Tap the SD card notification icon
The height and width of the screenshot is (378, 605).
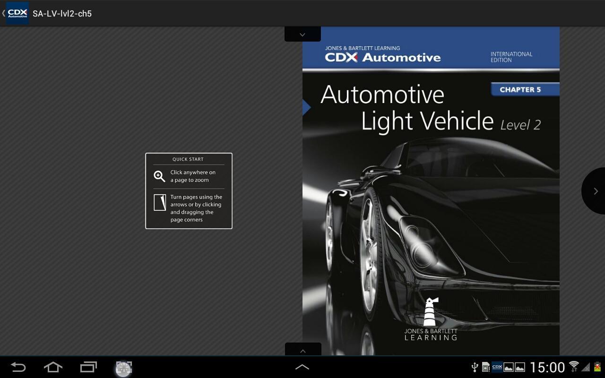pos(485,367)
